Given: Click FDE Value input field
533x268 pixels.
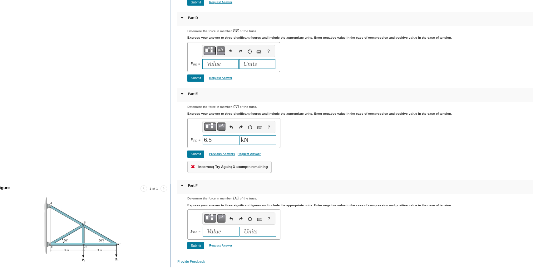Looking at the screenshot, I should [x=221, y=232].
